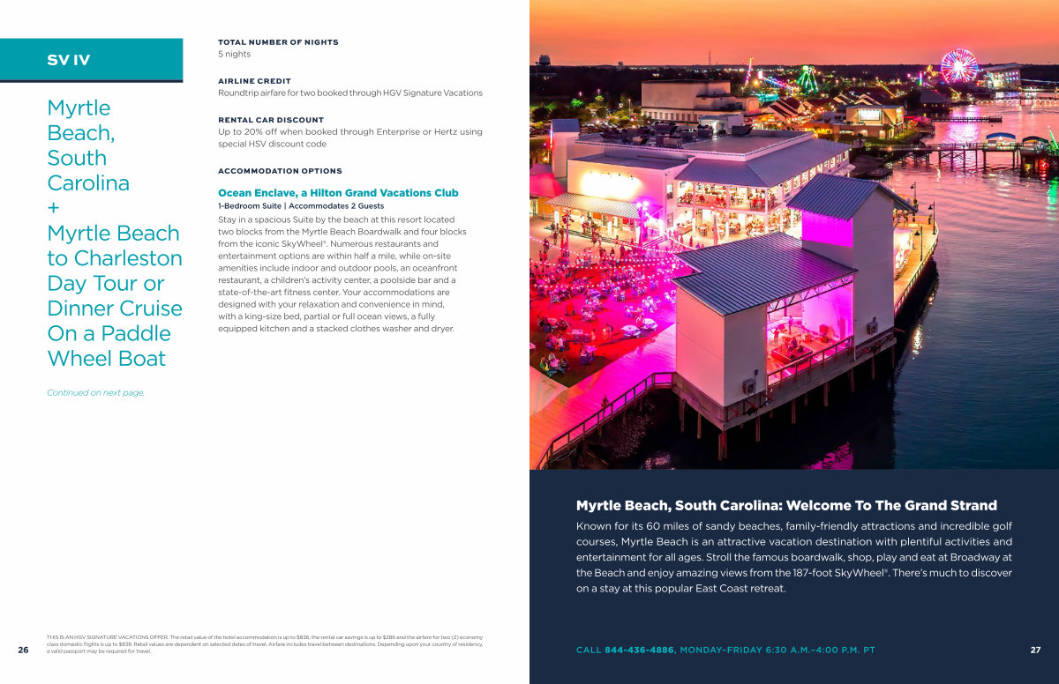
Task: Click the Airline Credit heading
Action: (254, 81)
